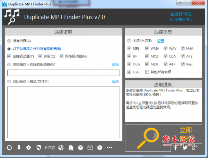This screenshot has height=158, width=208.
Task: Click the 选择资源 panel header
Action: (x=63, y=32)
